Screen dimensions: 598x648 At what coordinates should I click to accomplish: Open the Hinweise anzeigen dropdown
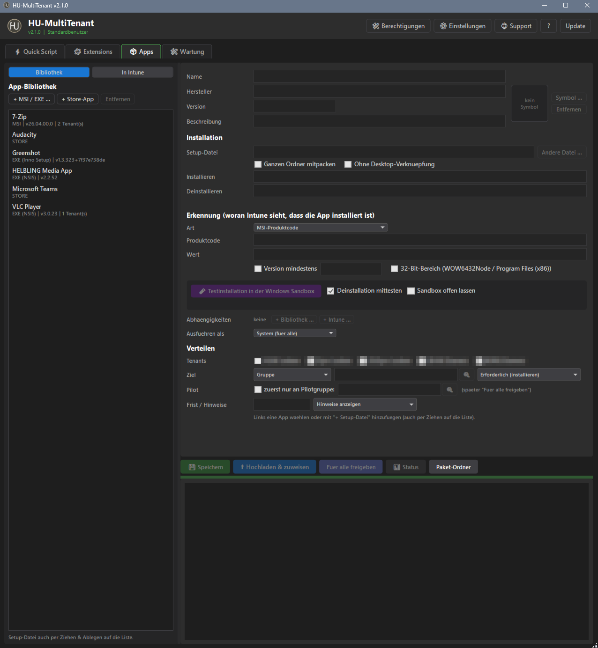(x=365, y=404)
